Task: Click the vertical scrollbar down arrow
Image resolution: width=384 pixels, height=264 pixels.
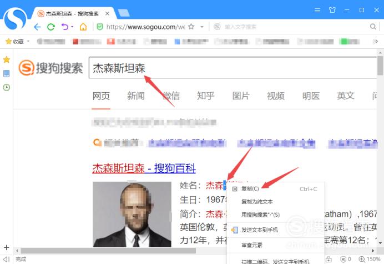Action: [x=380, y=243]
